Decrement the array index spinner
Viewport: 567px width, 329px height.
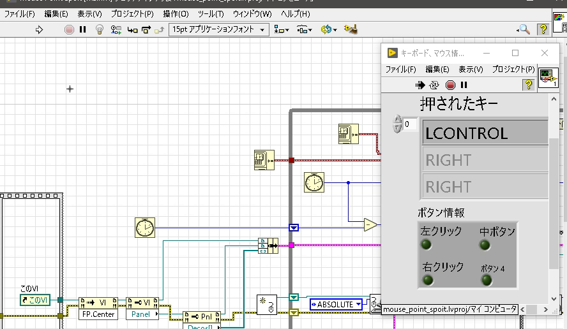pos(397,128)
